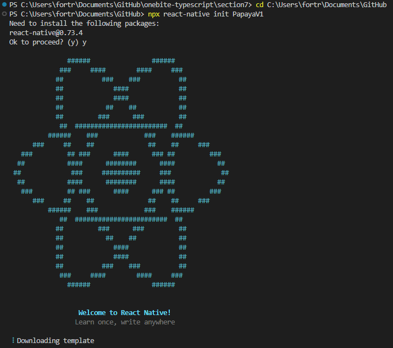Click the project name 'PapayaV1'
393x348 pixels.
pos(248,14)
